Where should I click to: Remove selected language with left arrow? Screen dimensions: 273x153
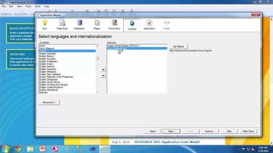coord(103,76)
